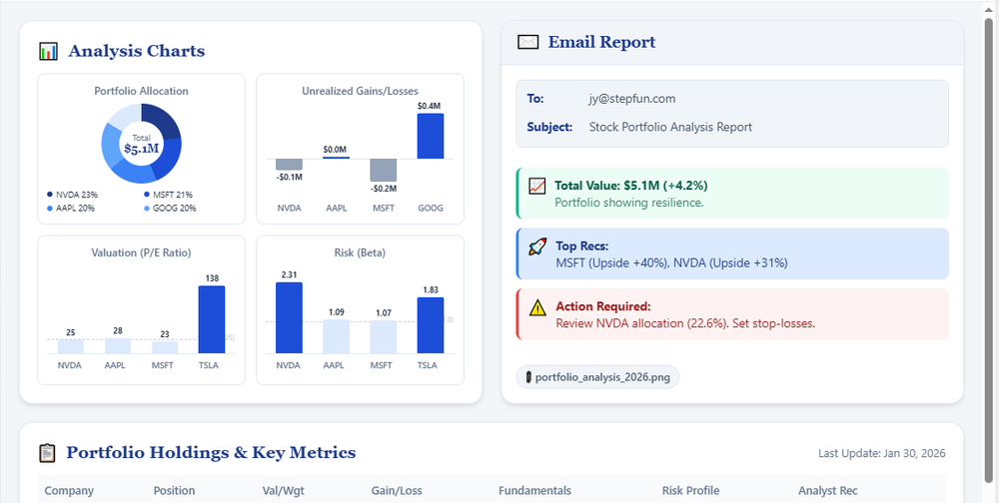This screenshot has height=503, width=999.
Task: Click the warning icon beside Action Required
Action: 537,307
